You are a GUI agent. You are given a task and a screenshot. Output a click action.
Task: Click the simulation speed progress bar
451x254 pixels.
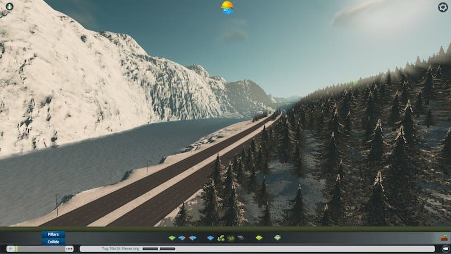[x=39, y=248]
